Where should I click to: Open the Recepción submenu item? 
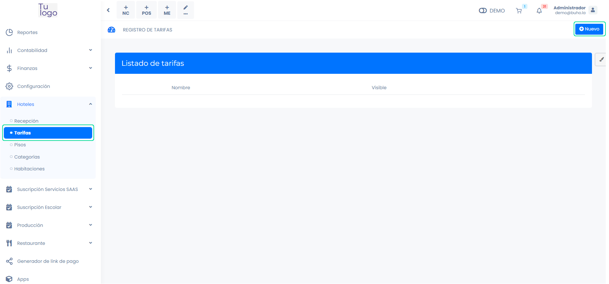(26, 121)
